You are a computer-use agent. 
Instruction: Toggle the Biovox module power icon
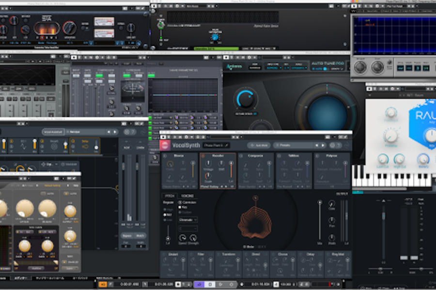tap(165, 157)
